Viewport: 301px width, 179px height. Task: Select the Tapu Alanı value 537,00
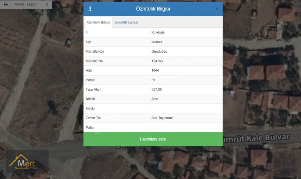coord(157,89)
